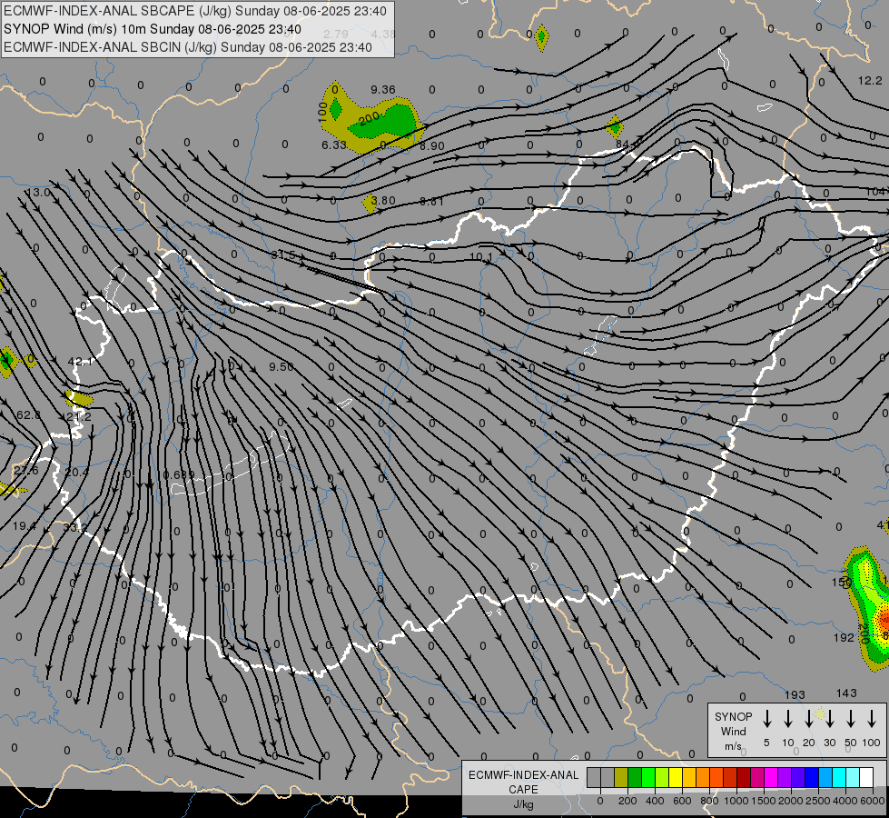Select the white CAPE legend swatch
This screenshot has height=818, width=889.
[866, 777]
